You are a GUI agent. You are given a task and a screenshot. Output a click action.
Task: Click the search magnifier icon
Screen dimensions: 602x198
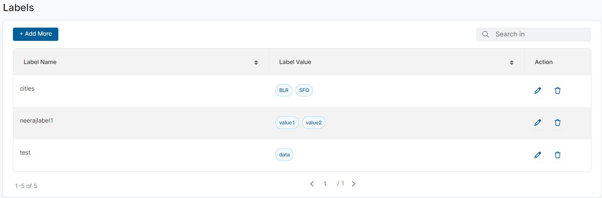click(x=486, y=34)
